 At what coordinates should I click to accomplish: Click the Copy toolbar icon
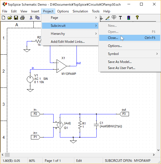click(x=37, y=18)
